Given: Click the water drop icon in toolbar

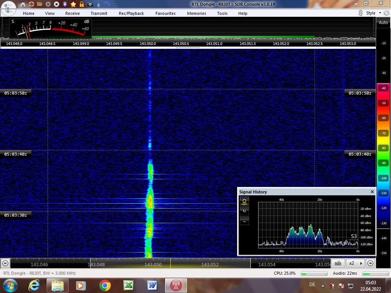Looking at the screenshot, I should pos(99,4).
